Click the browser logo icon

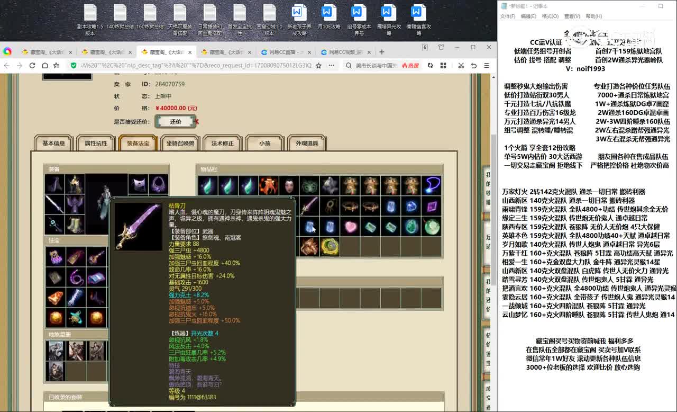pos(7,51)
